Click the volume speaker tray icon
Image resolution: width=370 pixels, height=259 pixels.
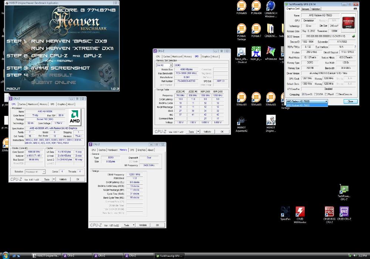click(x=355, y=255)
